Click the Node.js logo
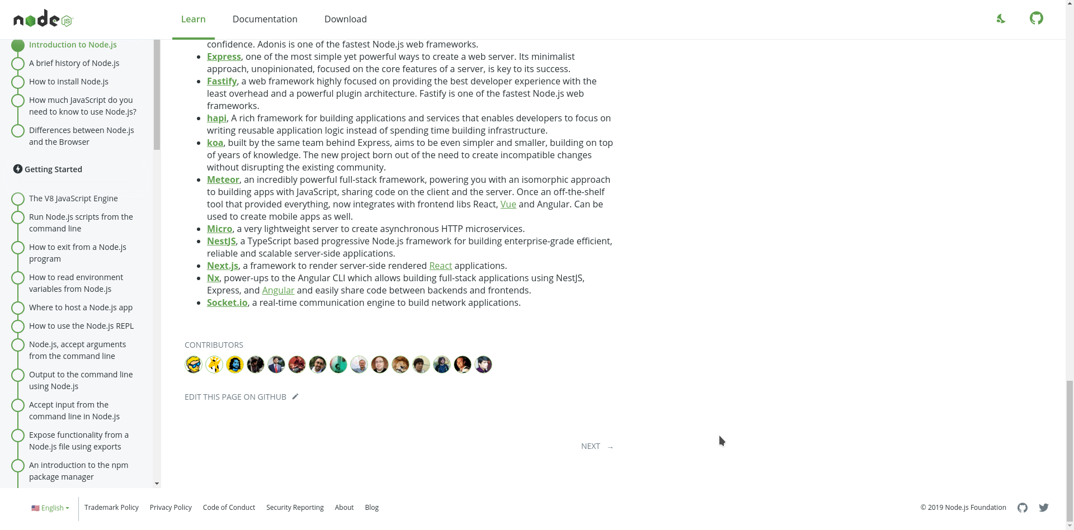 point(42,18)
